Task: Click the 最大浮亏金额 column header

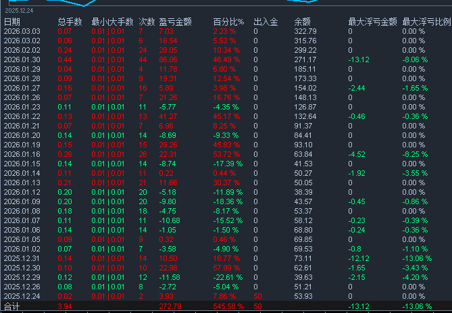Action: pos(370,22)
